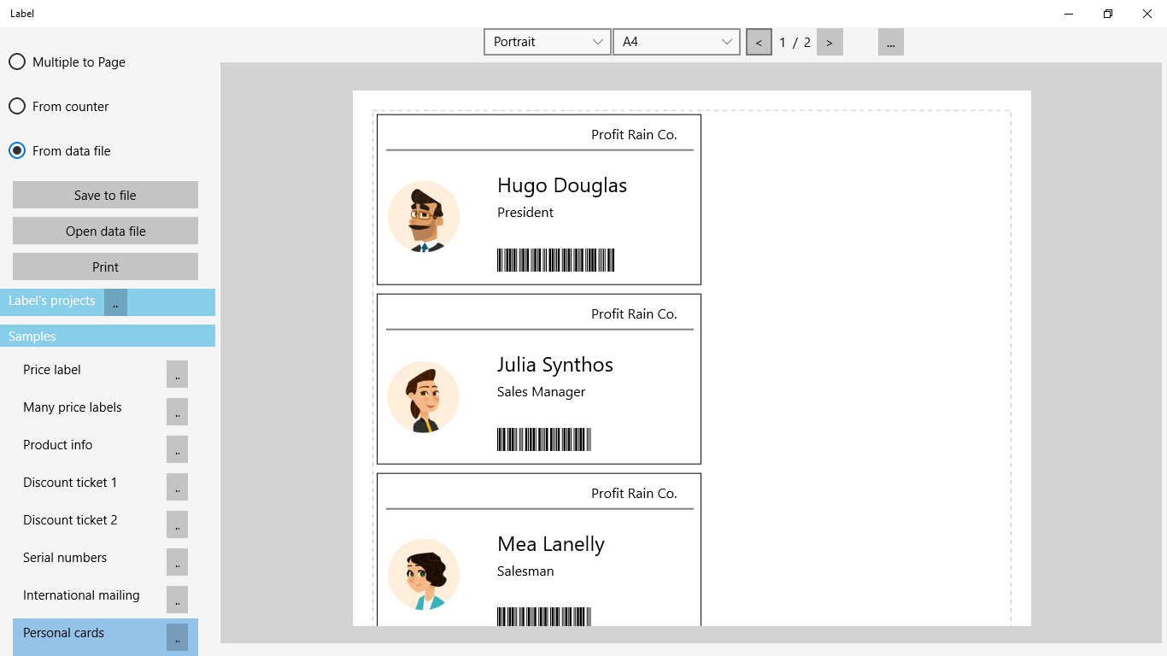Screen dimensions: 1167x656
Task: Click Hugo Douglas's card in the preview
Action: (538, 199)
